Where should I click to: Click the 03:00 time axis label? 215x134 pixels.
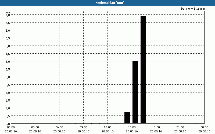coord(35,128)
